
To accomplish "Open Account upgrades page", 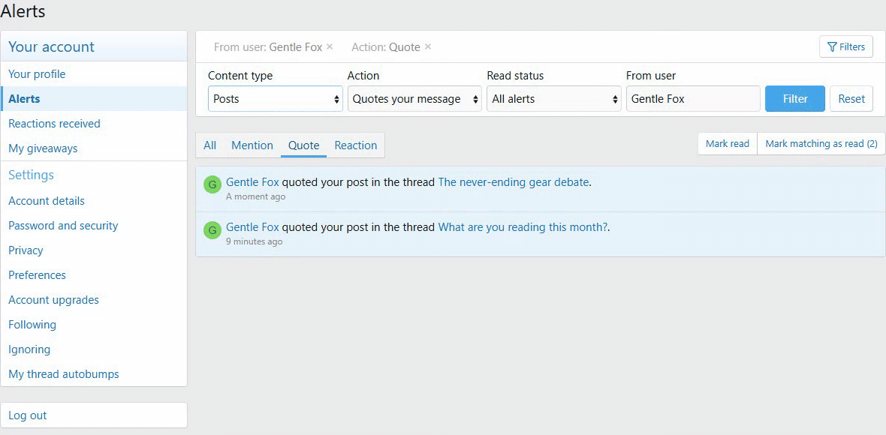I will coord(94,300).
